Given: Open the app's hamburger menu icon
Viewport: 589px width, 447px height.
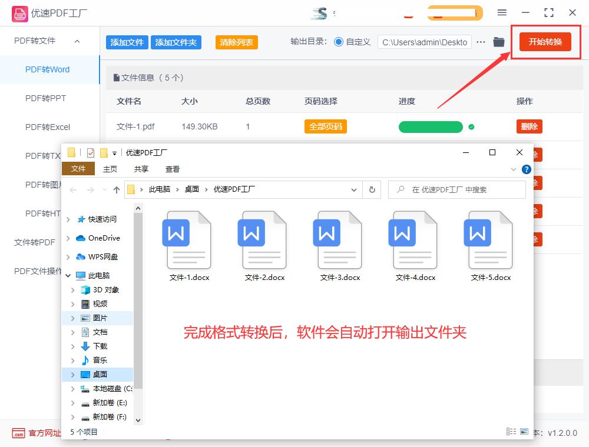Looking at the screenshot, I should [x=502, y=12].
